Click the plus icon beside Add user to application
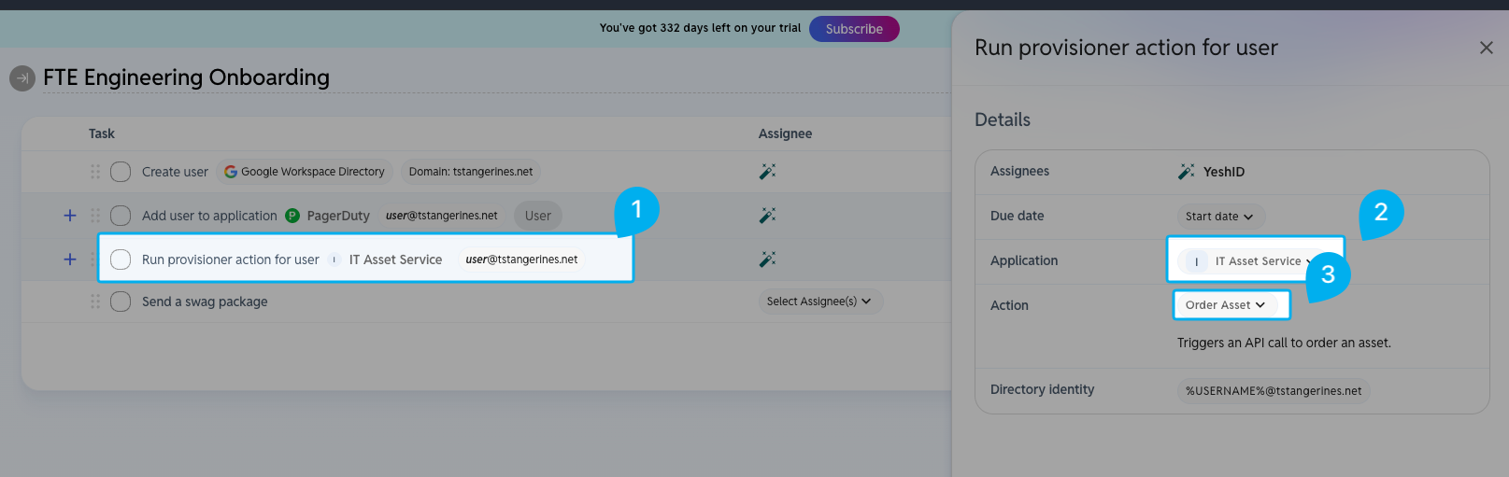 70,216
